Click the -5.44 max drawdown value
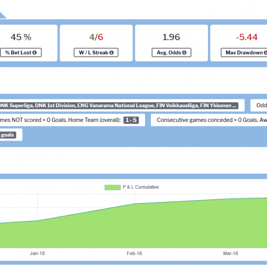The height and width of the screenshot is (267, 267). click(x=247, y=37)
